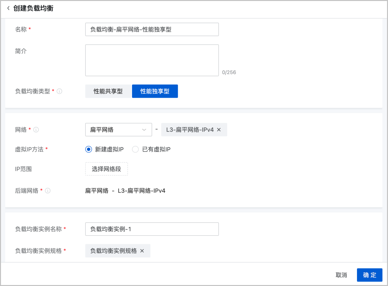388x286 pixels.
Task: Click the 负载均衡实例名称 input field
Action: click(x=152, y=229)
